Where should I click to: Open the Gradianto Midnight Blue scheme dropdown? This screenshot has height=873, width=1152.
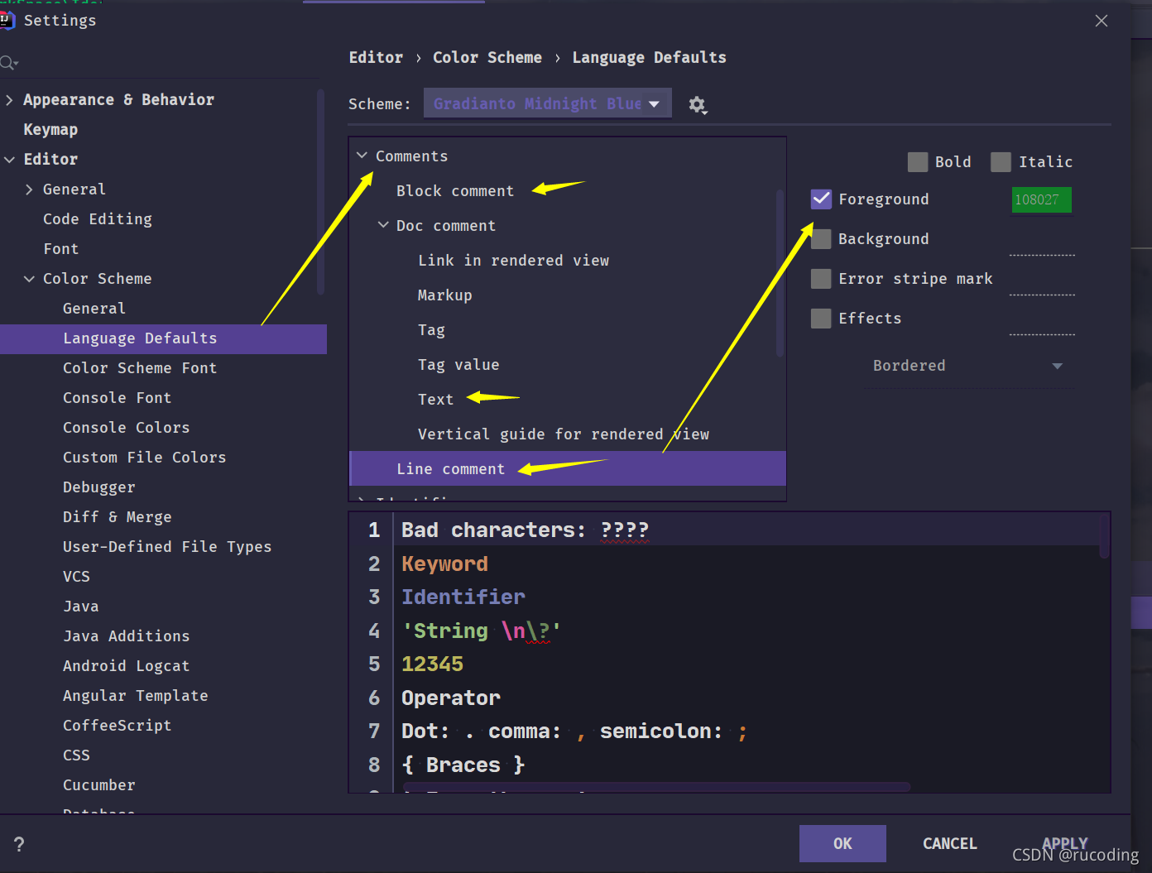point(547,103)
